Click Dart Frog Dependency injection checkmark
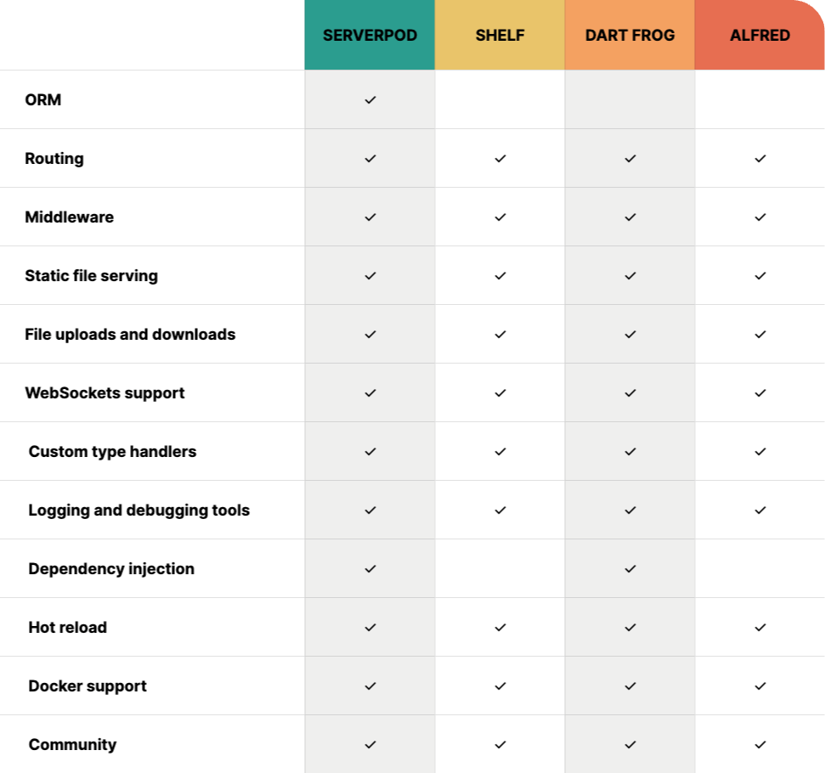Image resolution: width=825 pixels, height=773 pixels. (630, 569)
